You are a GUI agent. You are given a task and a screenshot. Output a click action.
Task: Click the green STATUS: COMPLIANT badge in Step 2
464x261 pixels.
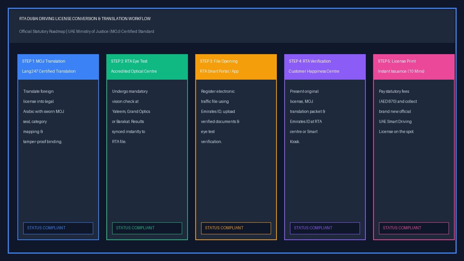click(x=147, y=228)
